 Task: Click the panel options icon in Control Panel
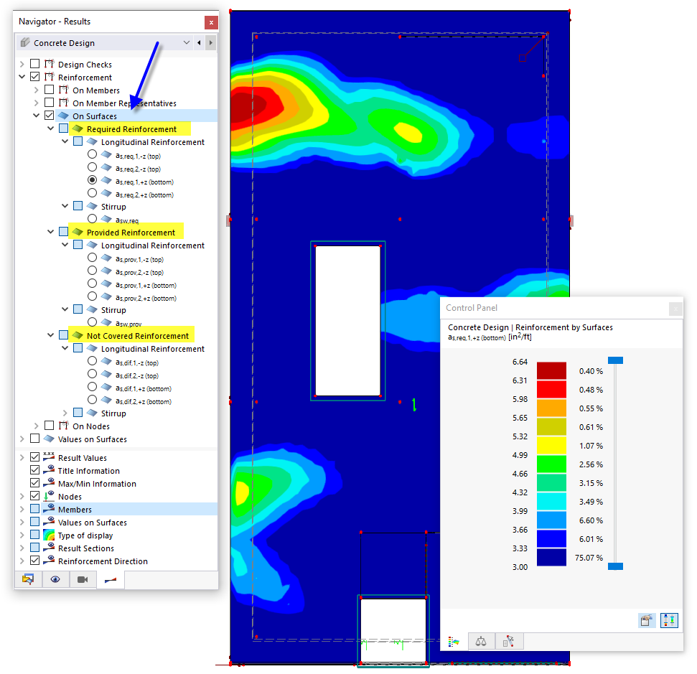[x=647, y=620]
